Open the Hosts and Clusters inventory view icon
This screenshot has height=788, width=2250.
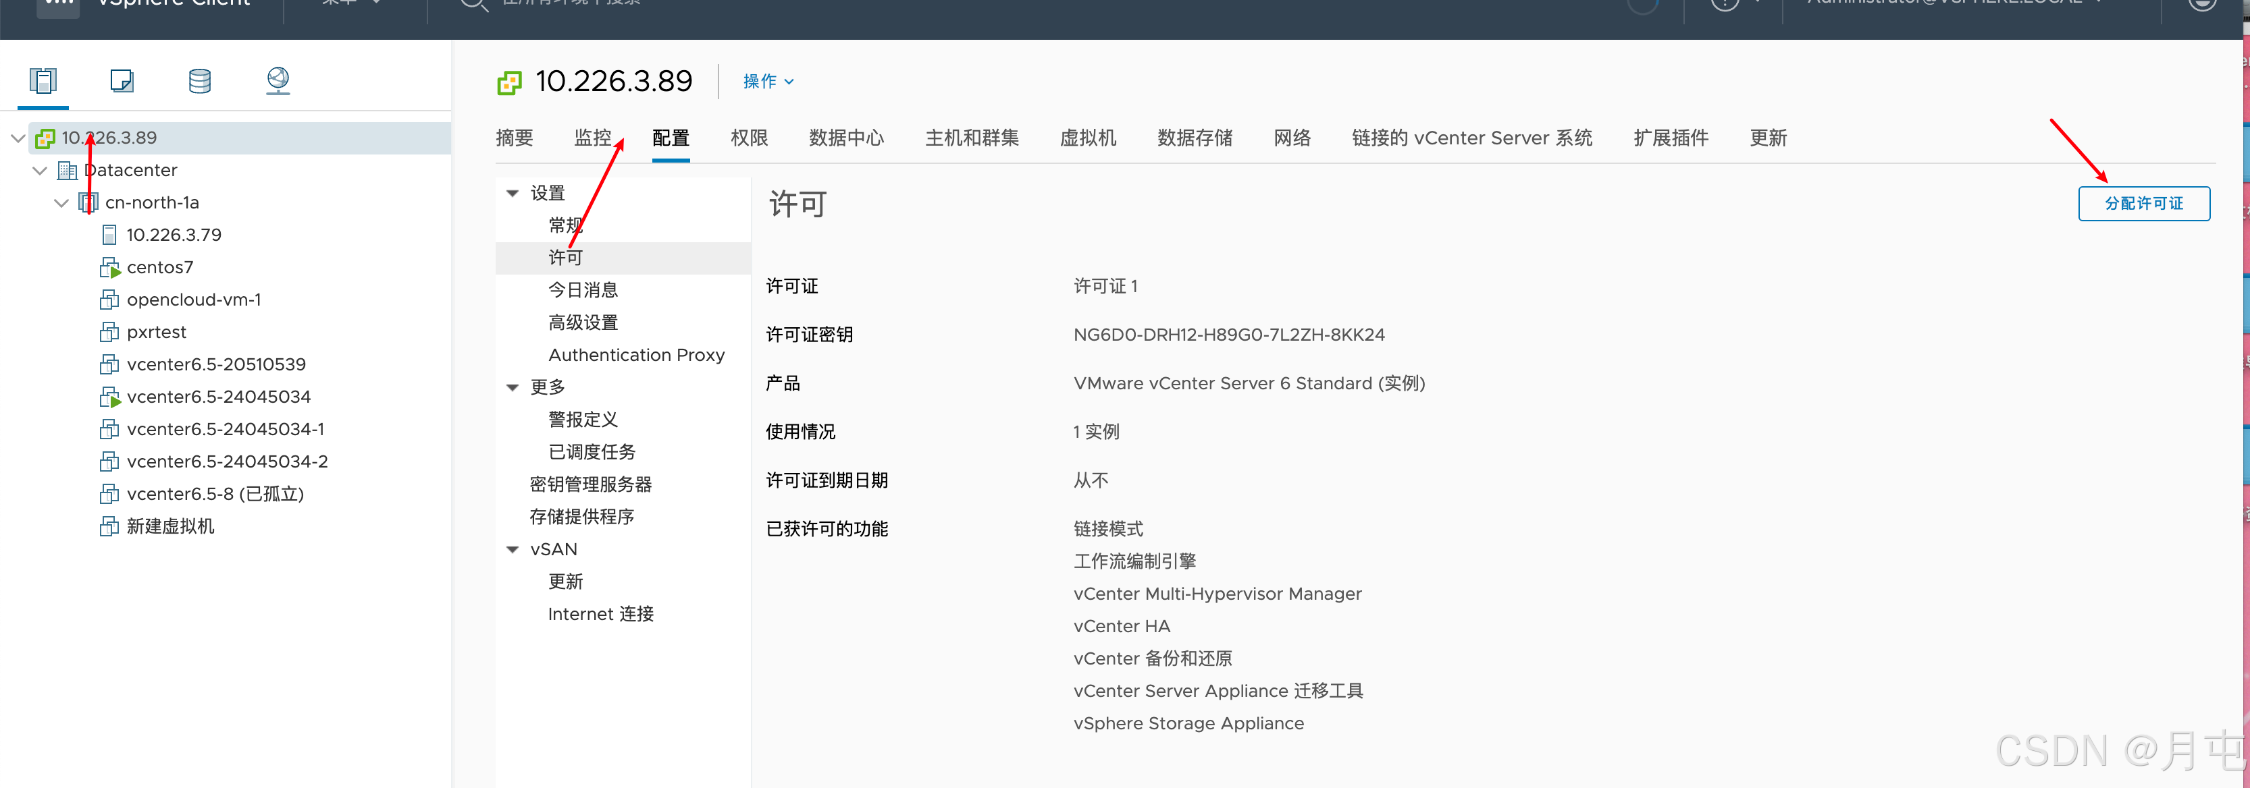[43, 81]
